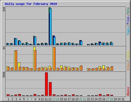Click the 308 axis value label
This screenshot has height=102, width=131.
tap(4, 9)
